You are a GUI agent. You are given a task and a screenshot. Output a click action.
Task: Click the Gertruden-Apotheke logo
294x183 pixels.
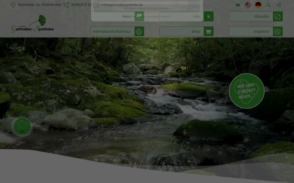(x=33, y=24)
